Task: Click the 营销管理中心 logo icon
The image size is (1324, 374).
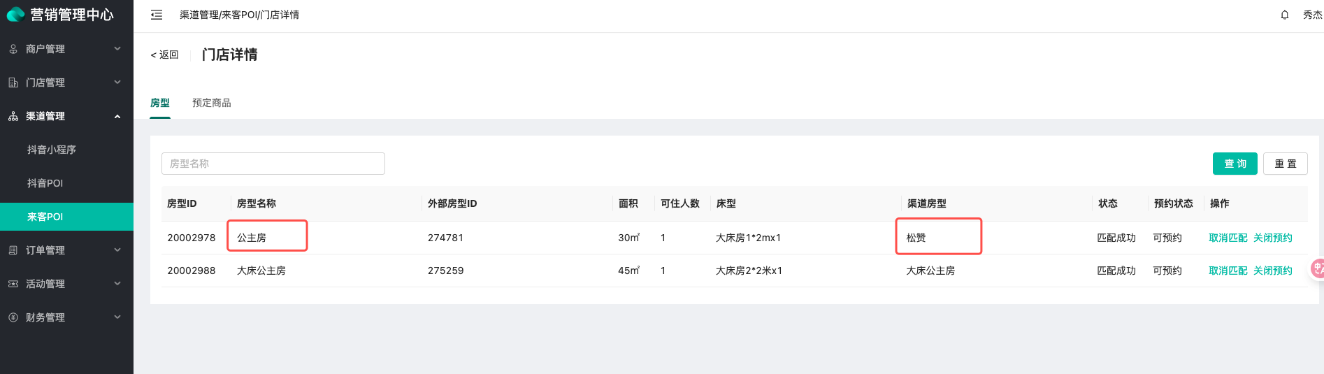Action: [15, 15]
